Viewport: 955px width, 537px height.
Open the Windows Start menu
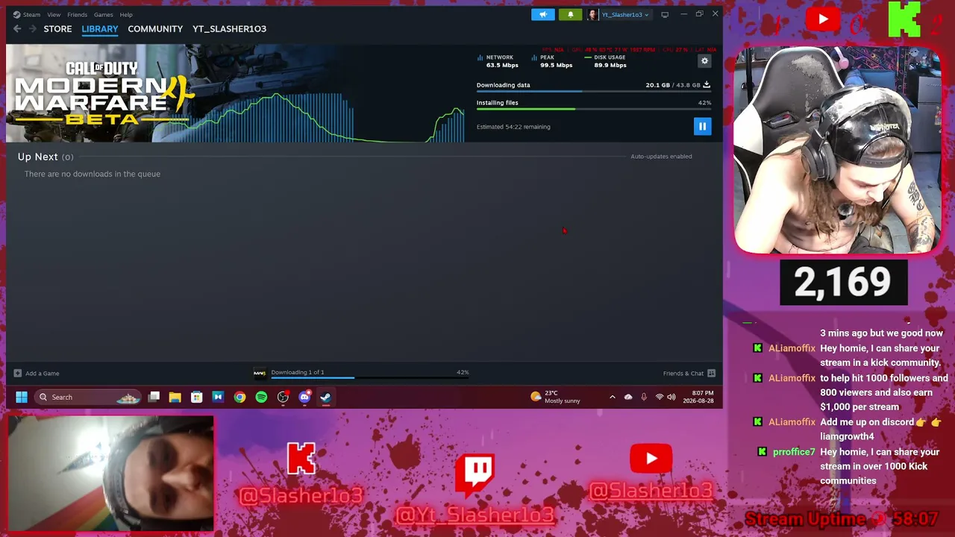[22, 397]
